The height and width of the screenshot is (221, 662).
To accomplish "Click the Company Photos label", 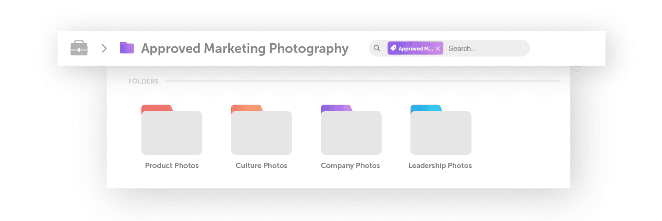I will (x=350, y=166).
